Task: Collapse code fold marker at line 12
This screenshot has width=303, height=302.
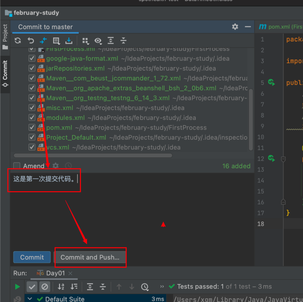Action: (x=283, y=159)
